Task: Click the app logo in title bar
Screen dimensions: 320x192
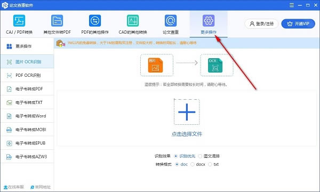Action: pyautogui.click(x=5, y=5)
